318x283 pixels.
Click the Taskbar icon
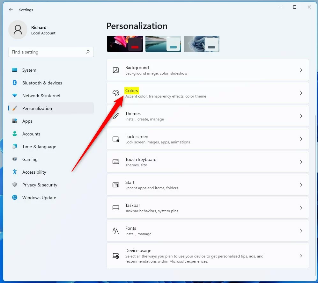[x=116, y=208]
